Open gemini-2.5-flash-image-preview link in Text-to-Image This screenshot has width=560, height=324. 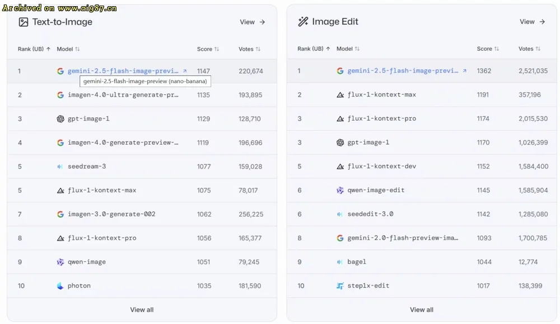click(x=123, y=71)
